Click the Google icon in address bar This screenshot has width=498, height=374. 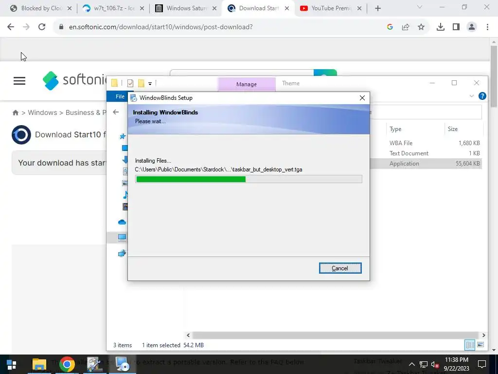[390, 27]
